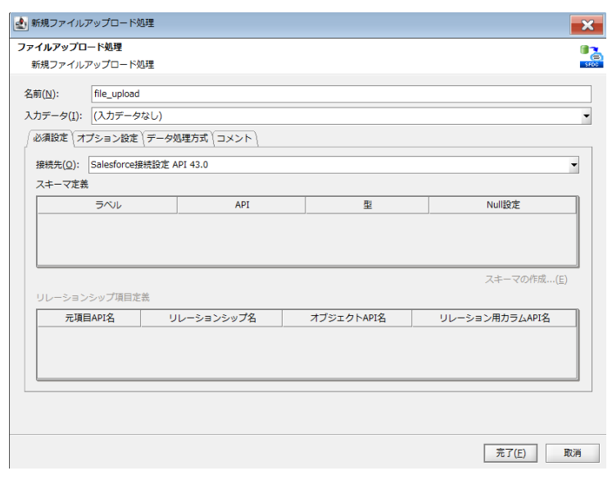612x480 pixels.
Task: Go to the コメント tab
Action: pos(234,139)
